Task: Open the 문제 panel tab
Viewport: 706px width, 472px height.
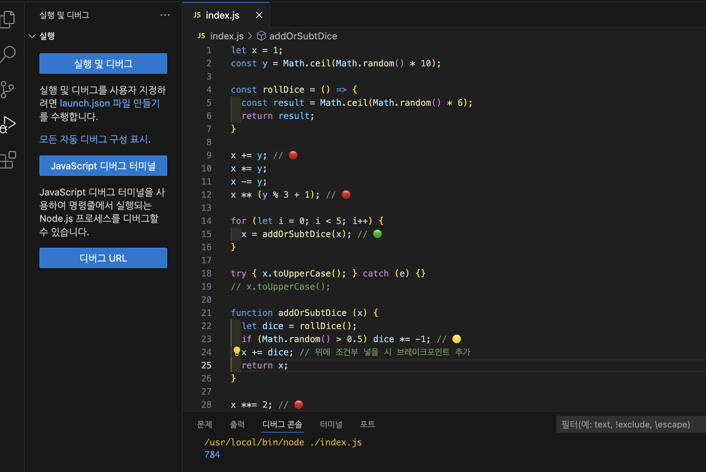Action: pos(204,424)
